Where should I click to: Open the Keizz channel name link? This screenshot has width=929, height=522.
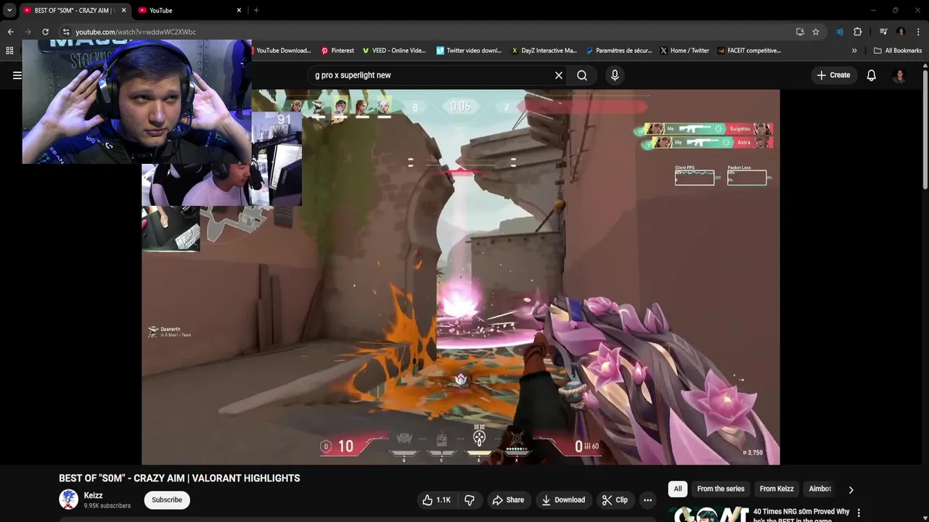(93, 495)
